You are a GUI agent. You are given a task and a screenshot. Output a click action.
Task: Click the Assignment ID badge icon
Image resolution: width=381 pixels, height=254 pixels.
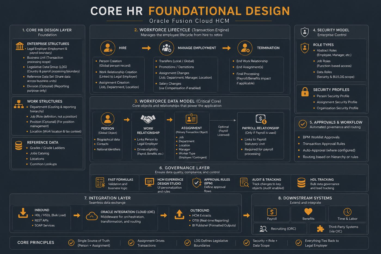tap(191, 119)
